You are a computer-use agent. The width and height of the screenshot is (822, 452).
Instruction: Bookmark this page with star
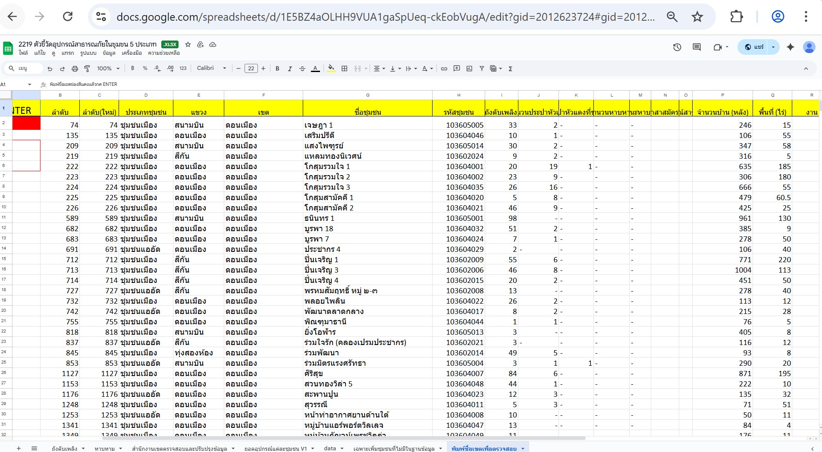[x=697, y=16]
